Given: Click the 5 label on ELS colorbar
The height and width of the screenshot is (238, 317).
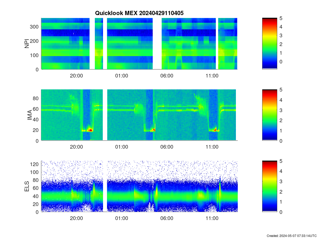Looking at the screenshot, I should [x=281, y=161].
